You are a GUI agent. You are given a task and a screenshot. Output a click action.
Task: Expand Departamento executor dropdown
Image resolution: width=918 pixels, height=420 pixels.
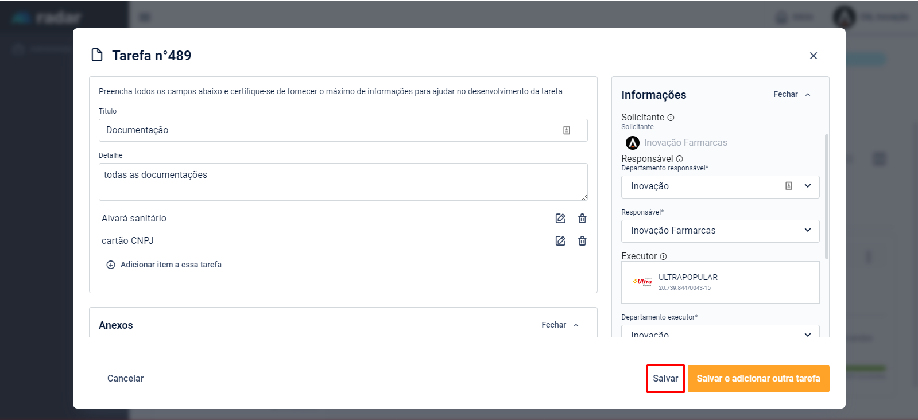coord(807,334)
